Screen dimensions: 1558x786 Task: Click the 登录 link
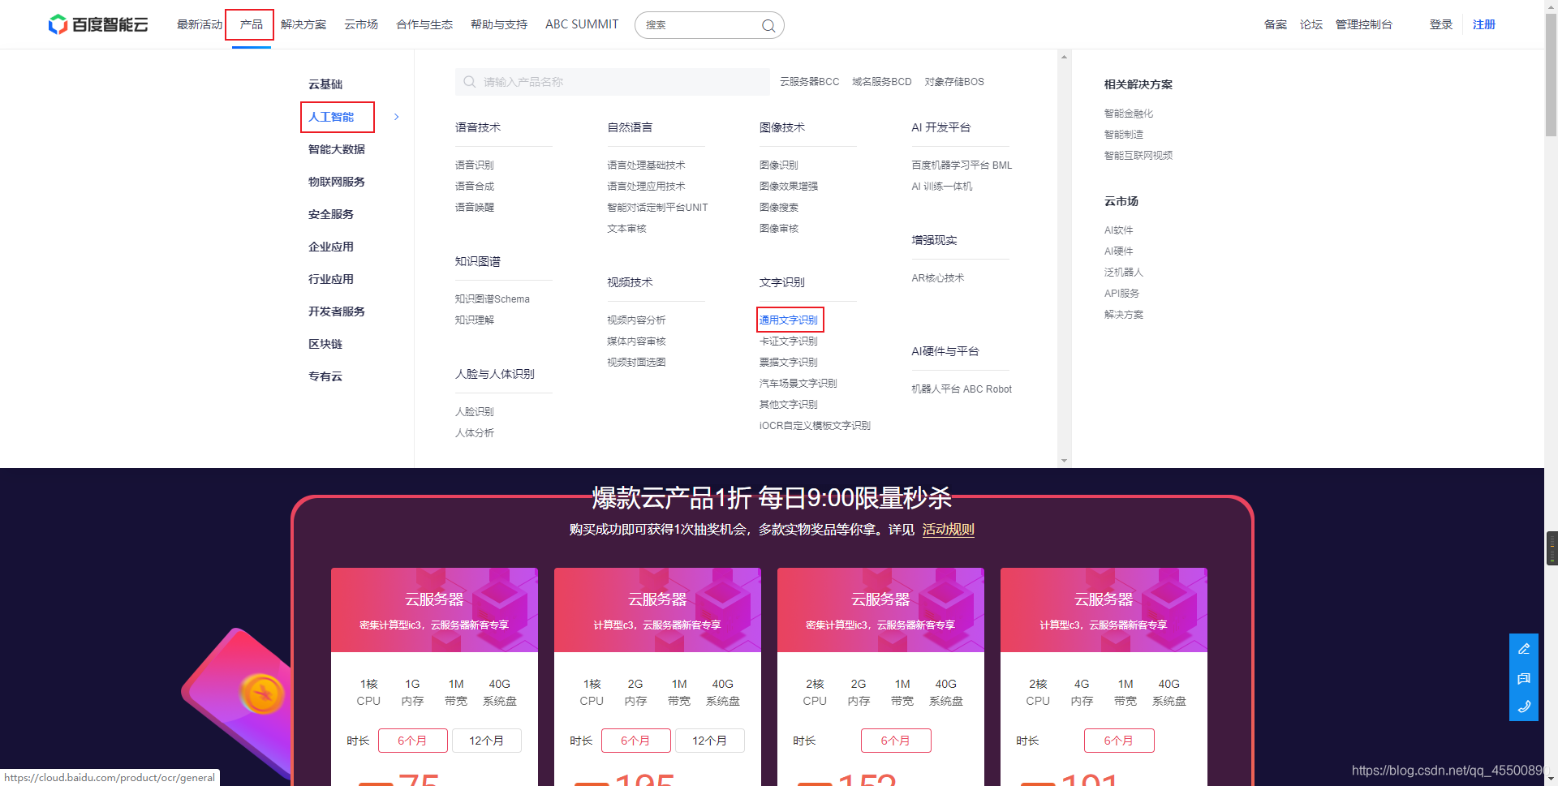1441,24
